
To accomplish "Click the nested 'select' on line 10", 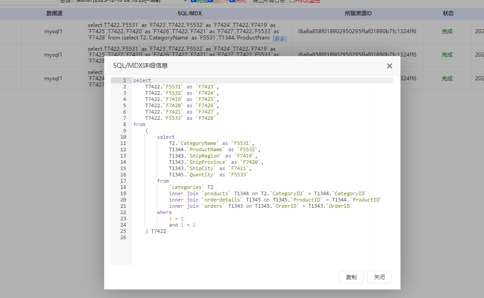I will click(x=166, y=137).
